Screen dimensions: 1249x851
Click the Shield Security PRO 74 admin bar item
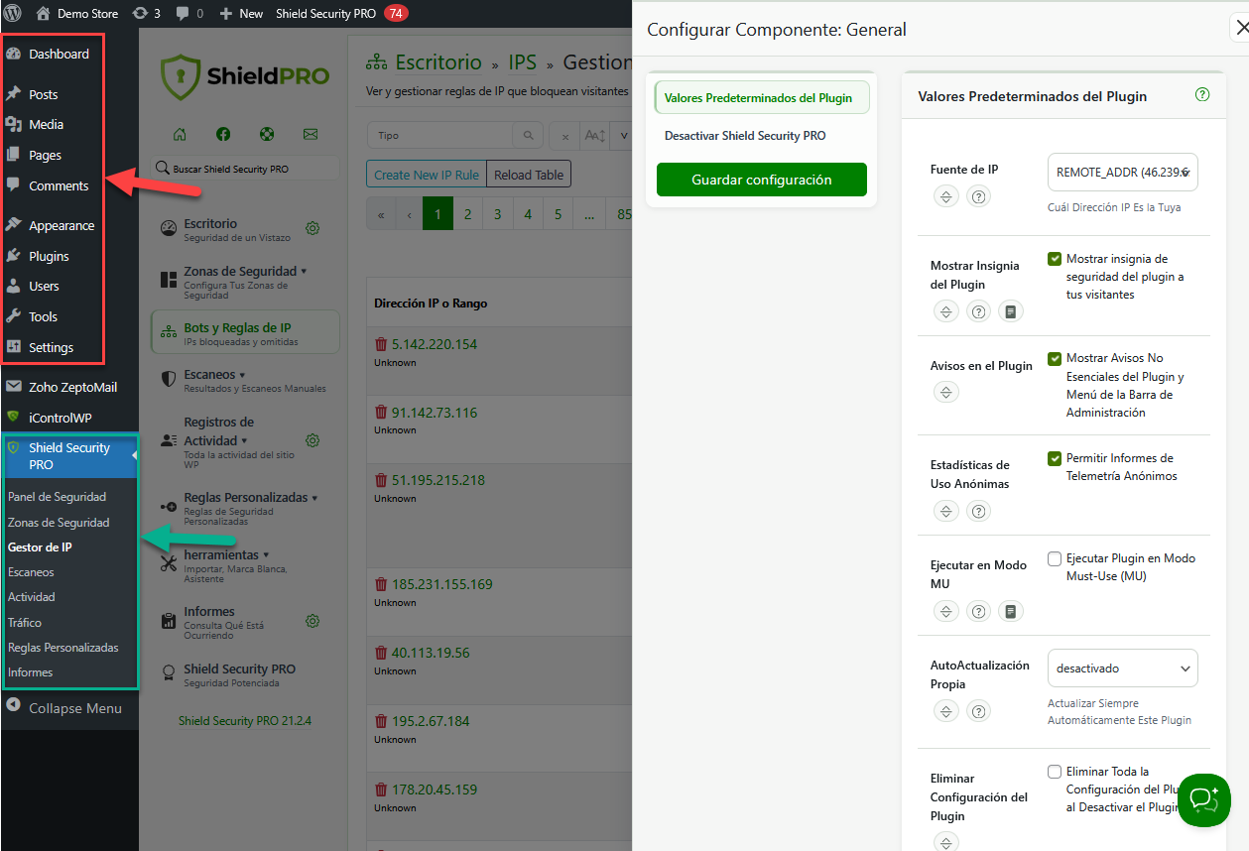342,14
